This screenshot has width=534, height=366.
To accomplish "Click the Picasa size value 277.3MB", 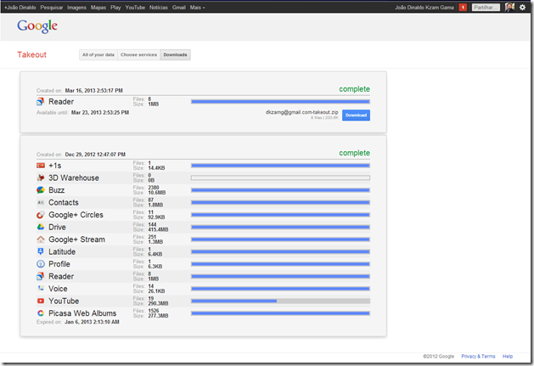I will pyautogui.click(x=158, y=316).
